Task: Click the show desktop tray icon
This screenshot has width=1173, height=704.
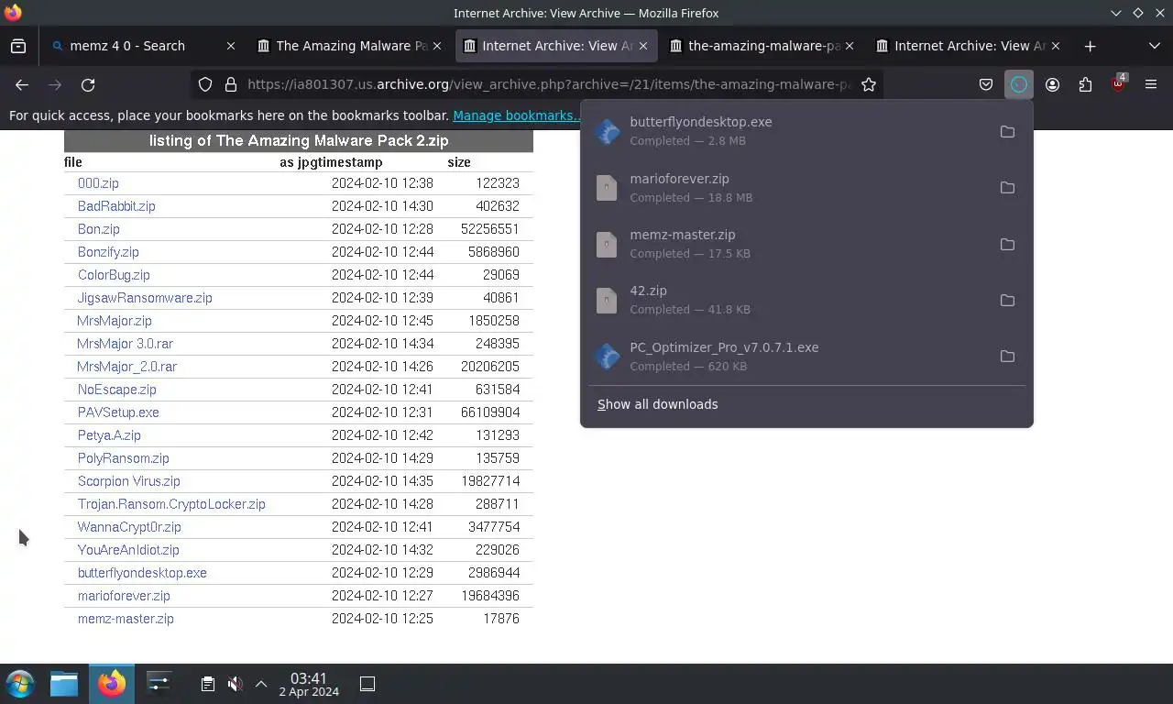Action: tap(367, 684)
